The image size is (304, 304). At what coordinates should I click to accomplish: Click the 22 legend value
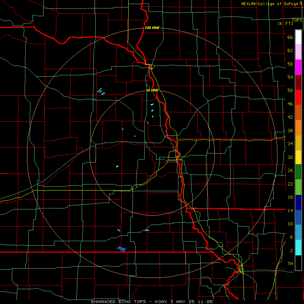pyautogui.click(x=290, y=184)
